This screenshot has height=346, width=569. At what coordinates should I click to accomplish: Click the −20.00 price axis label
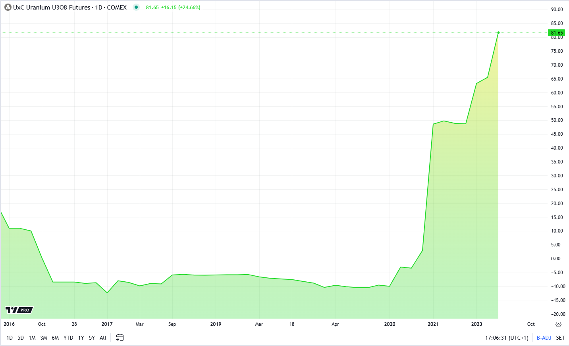coord(558,314)
